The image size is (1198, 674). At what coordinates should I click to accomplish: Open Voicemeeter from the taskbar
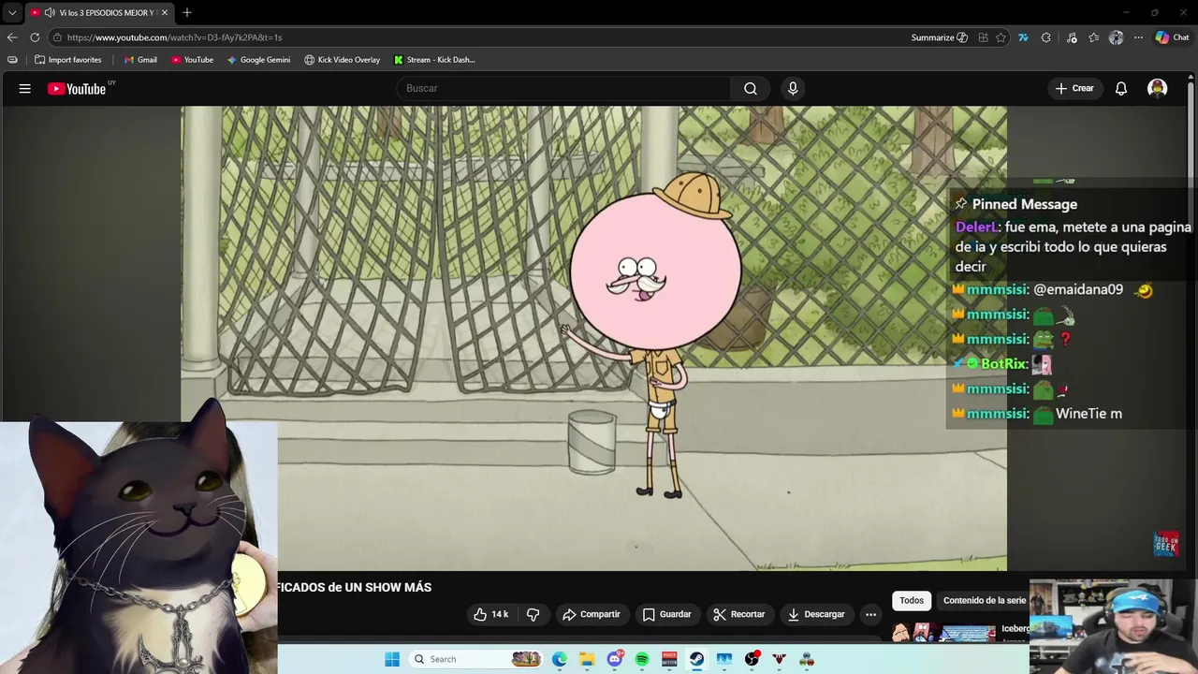coord(669,659)
